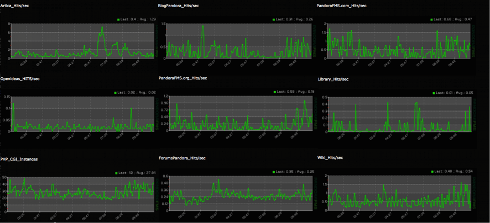This screenshot has height=223, width=490.
Task: Click the Openideas_HITS/sec graph title
Action: (x=20, y=78)
